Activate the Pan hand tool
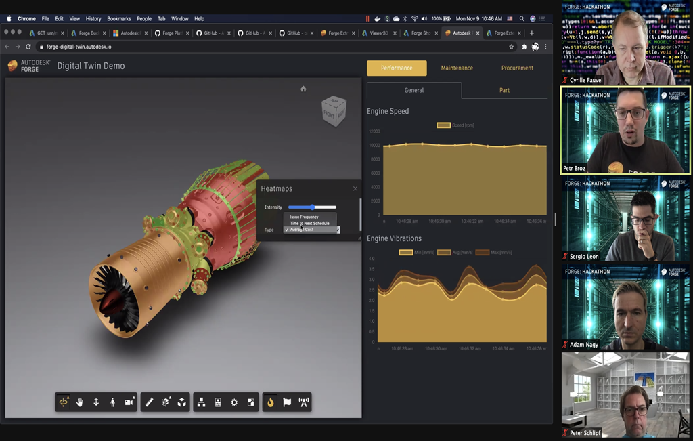 80,402
